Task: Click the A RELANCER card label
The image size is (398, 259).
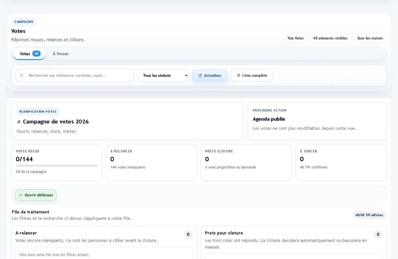Action: click(x=121, y=151)
